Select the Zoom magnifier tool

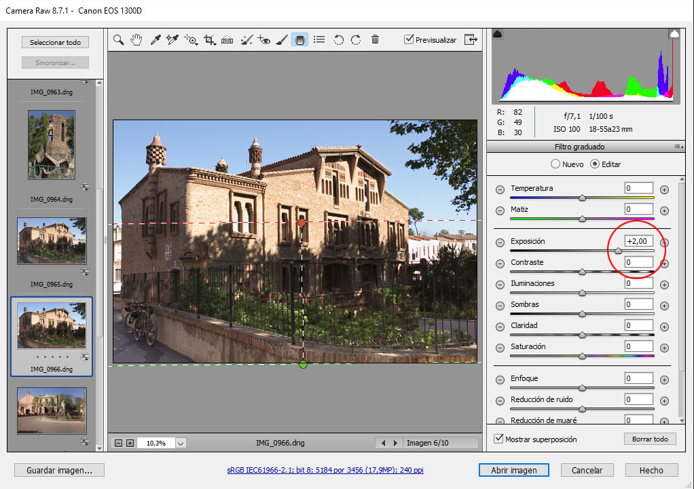point(119,40)
